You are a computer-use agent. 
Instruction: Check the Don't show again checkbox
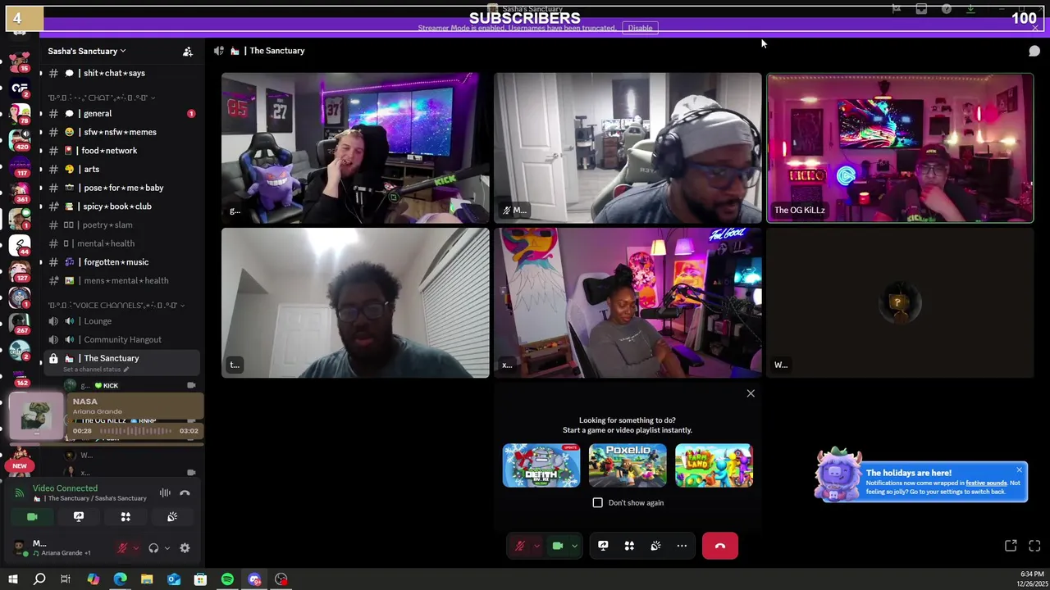598,502
